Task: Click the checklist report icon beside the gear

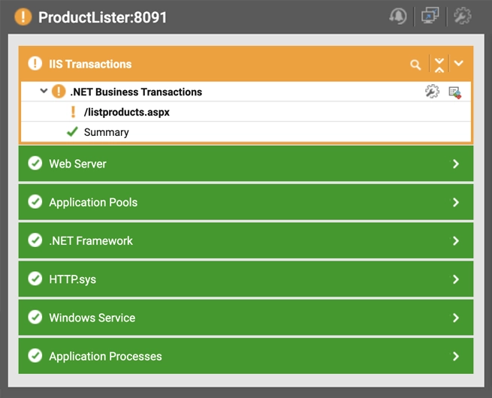Action: (x=454, y=92)
